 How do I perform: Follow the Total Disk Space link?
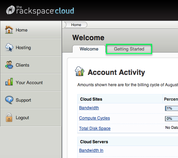pyautogui.click(x=95, y=128)
